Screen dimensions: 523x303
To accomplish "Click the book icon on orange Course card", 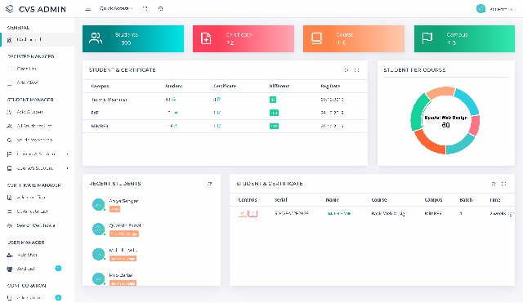I will pos(316,38).
